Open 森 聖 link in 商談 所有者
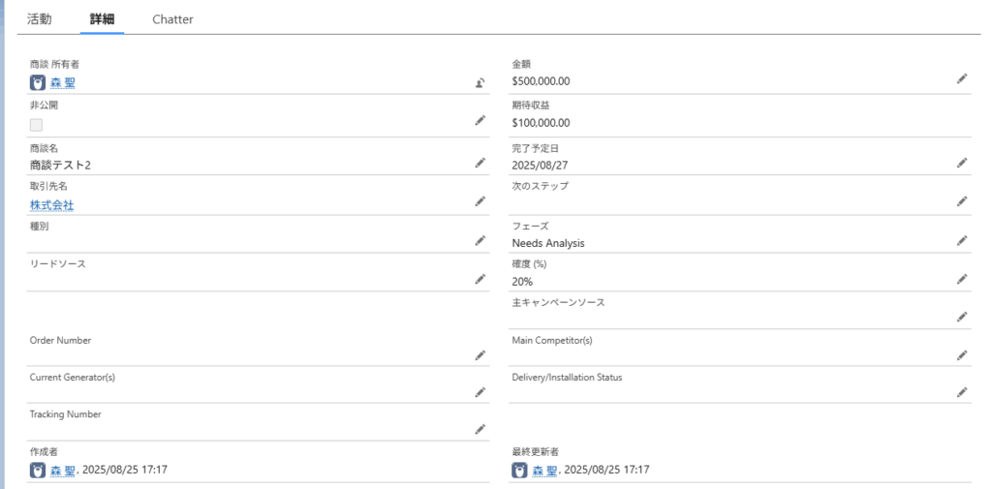 [x=63, y=83]
